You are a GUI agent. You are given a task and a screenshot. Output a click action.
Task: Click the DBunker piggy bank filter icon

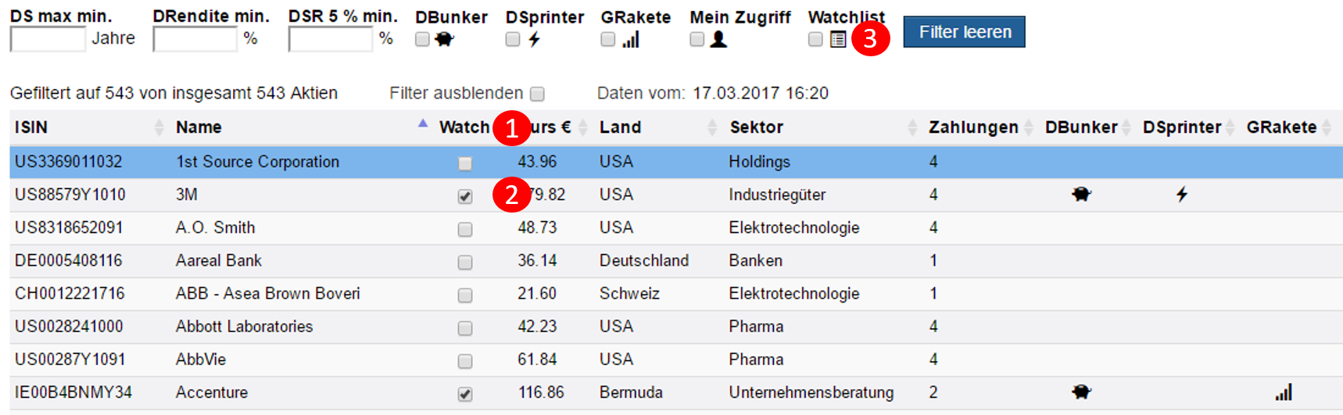445,39
